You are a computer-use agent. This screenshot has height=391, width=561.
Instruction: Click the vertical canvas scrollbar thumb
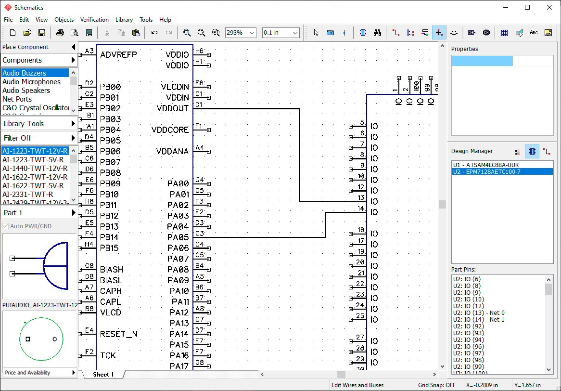point(443,205)
